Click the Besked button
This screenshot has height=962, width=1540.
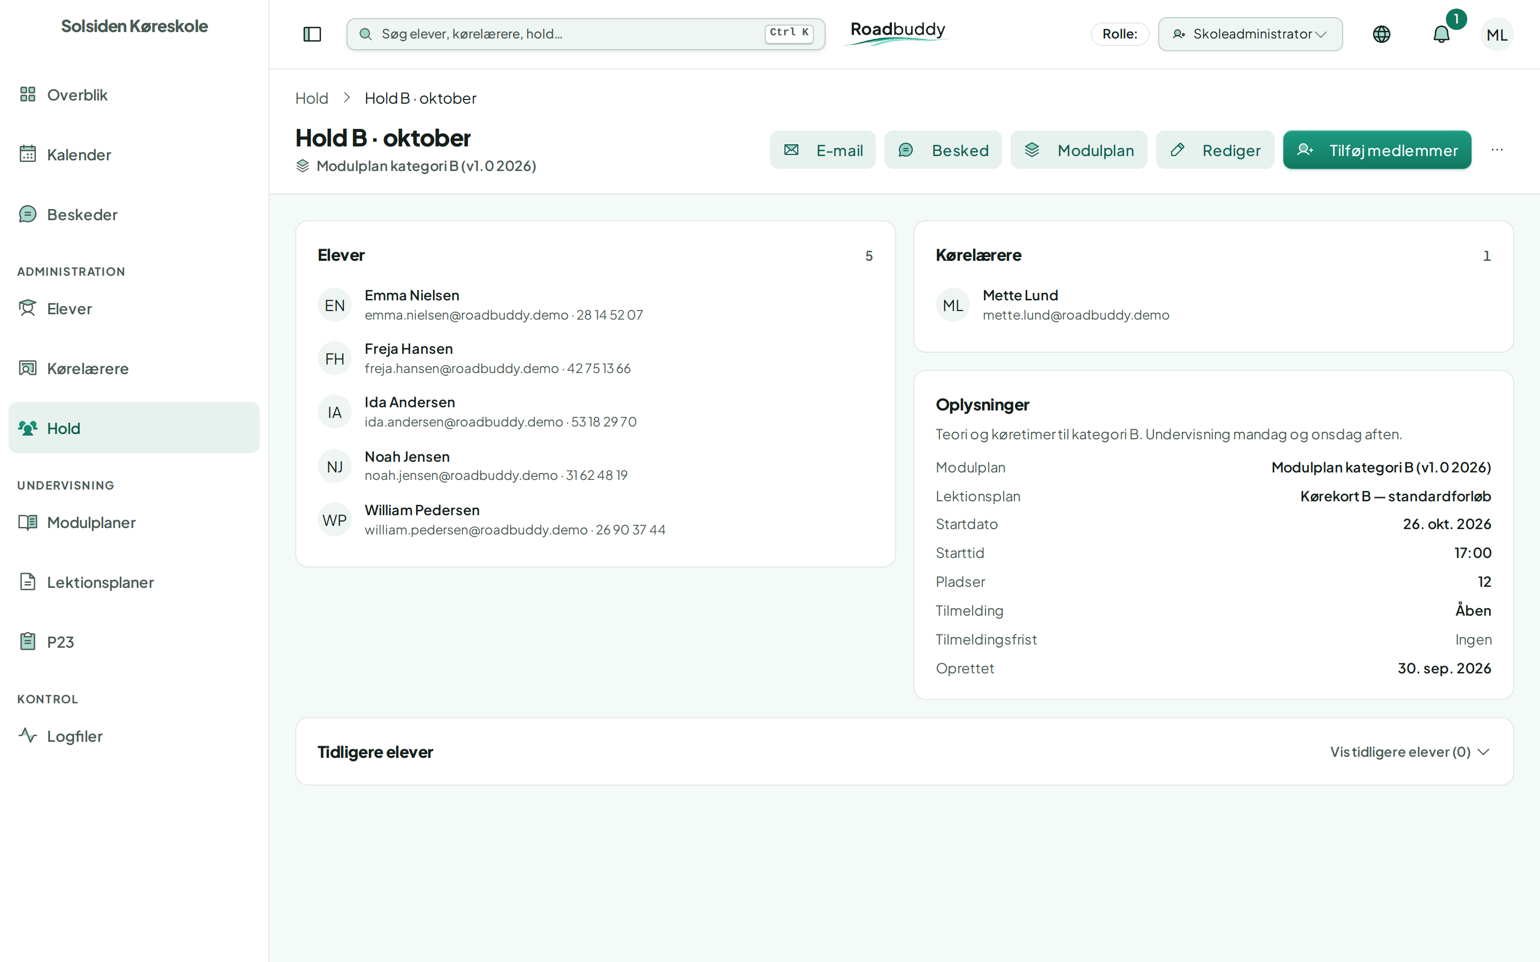[943, 150]
